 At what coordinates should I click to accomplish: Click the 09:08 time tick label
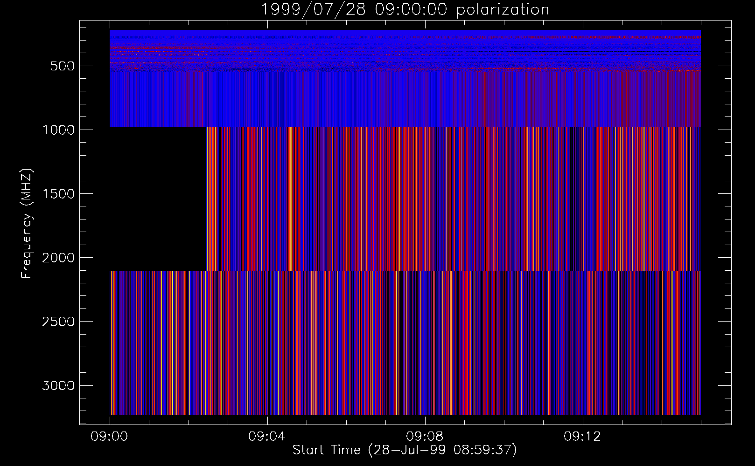[425, 437]
